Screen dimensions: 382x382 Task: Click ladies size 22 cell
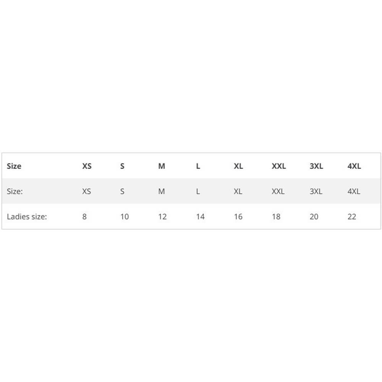coord(352,217)
